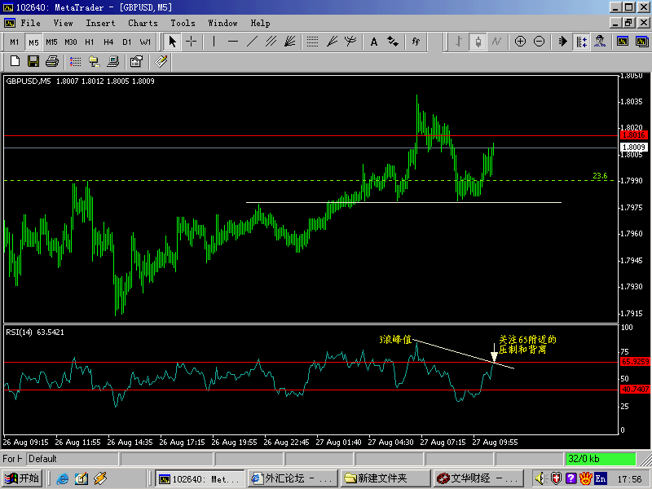The image size is (652, 489).
Task: Switch to the 外汇论坛 browser taskbar button
Action: [293, 479]
